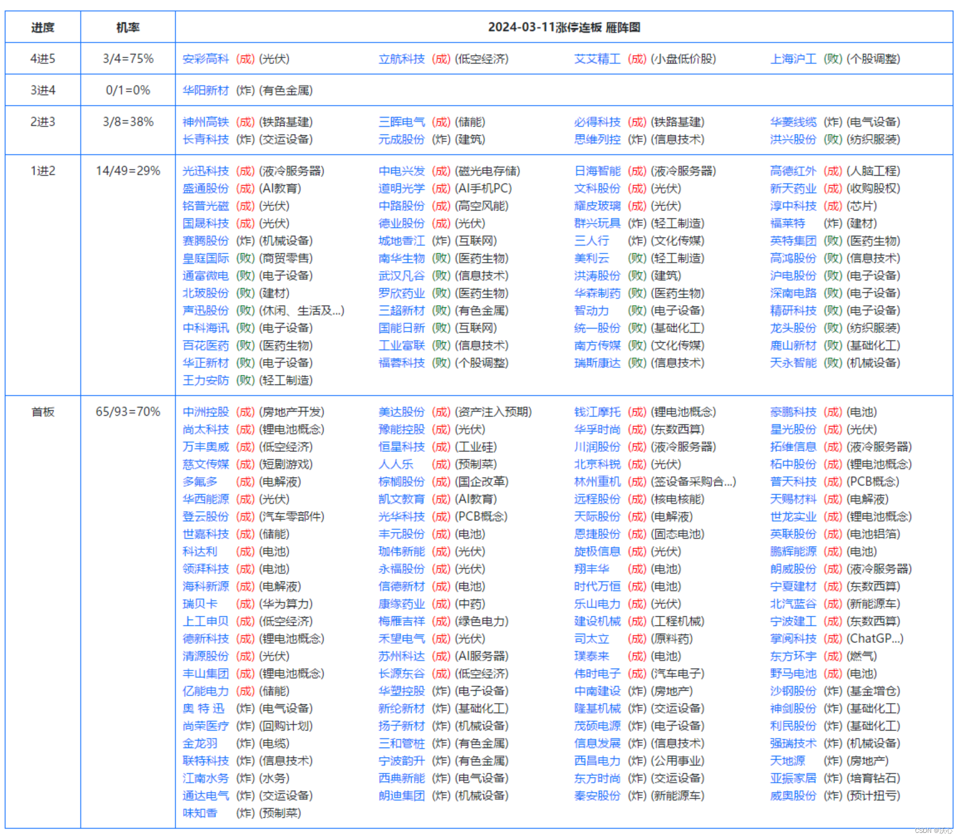The width and height of the screenshot is (961, 839).
Task: Open the 西昌电力 link
Action: click(597, 761)
